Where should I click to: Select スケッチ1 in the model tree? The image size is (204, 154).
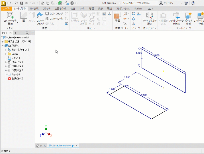point(14,58)
